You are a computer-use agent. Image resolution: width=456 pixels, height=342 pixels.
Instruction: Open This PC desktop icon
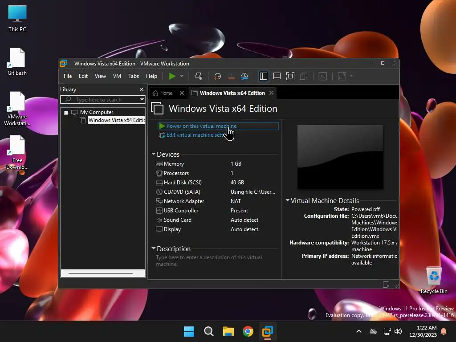point(17,18)
